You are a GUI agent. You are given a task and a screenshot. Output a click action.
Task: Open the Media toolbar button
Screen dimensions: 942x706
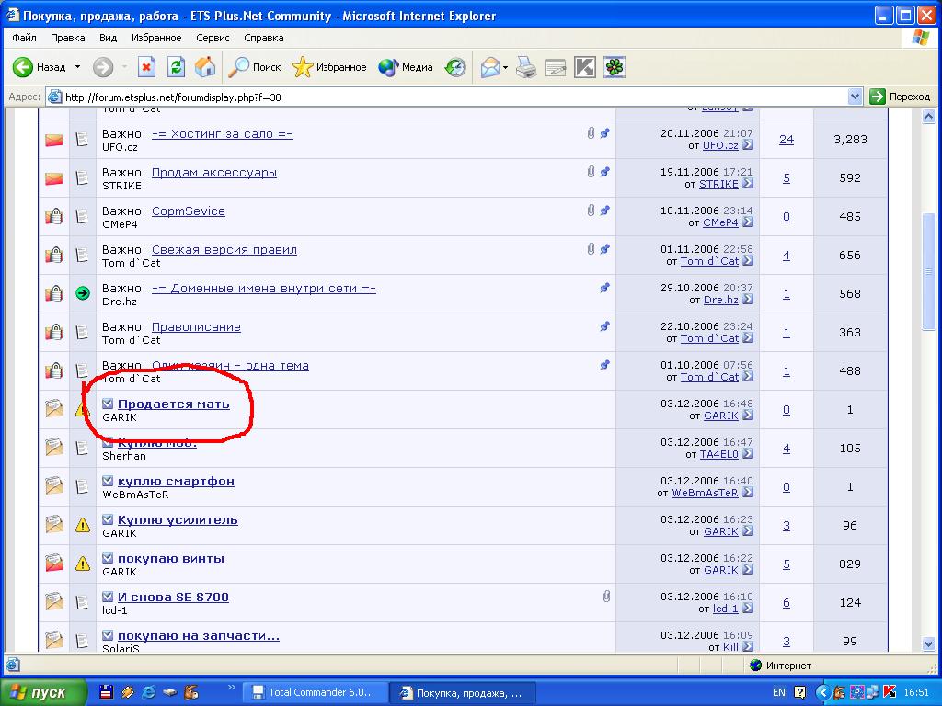click(406, 67)
